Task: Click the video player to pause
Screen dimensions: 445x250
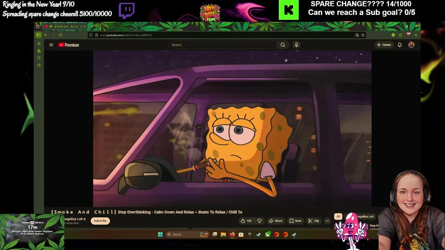Action: point(232,128)
